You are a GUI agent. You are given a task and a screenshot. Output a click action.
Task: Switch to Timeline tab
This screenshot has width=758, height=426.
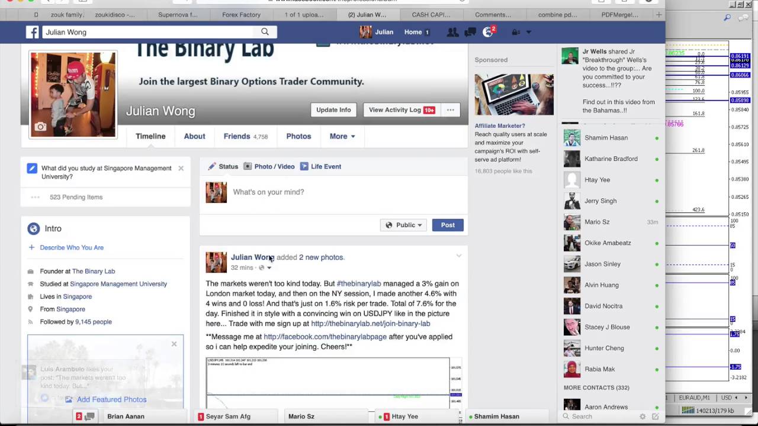150,136
